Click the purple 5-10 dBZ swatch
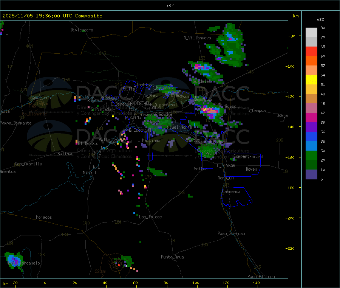Viewport: 340px width, 288px height. pos(311,174)
